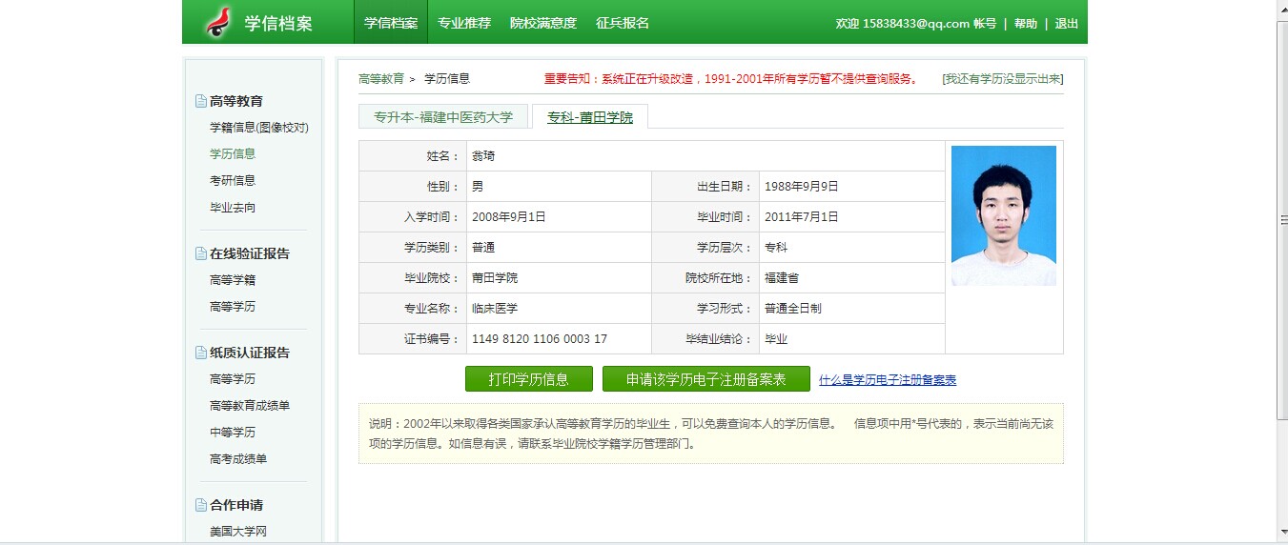Open the 院校满意度 navigation item
Viewport: 1288px width, 545px height.
click(x=543, y=23)
